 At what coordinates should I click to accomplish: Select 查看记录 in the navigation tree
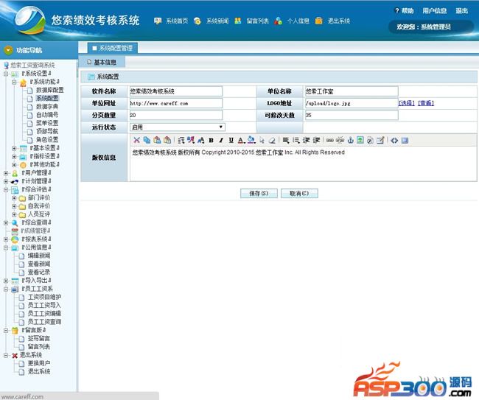[39, 272]
